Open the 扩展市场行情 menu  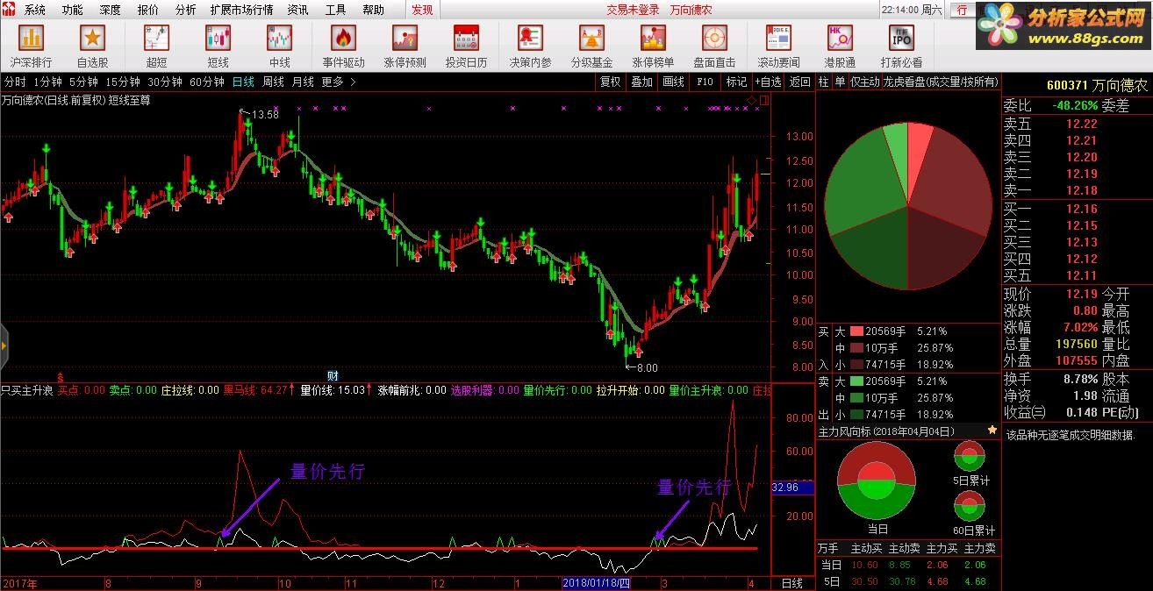241,10
